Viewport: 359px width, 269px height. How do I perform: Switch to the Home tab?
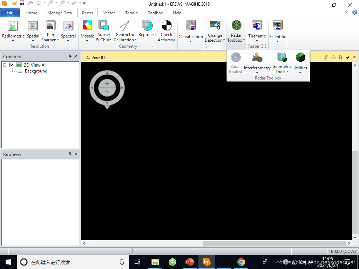[x=31, y=13]
